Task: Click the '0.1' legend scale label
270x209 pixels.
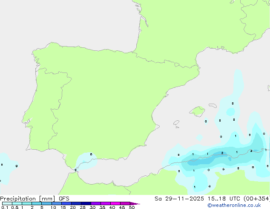Action: pos(5,207)
